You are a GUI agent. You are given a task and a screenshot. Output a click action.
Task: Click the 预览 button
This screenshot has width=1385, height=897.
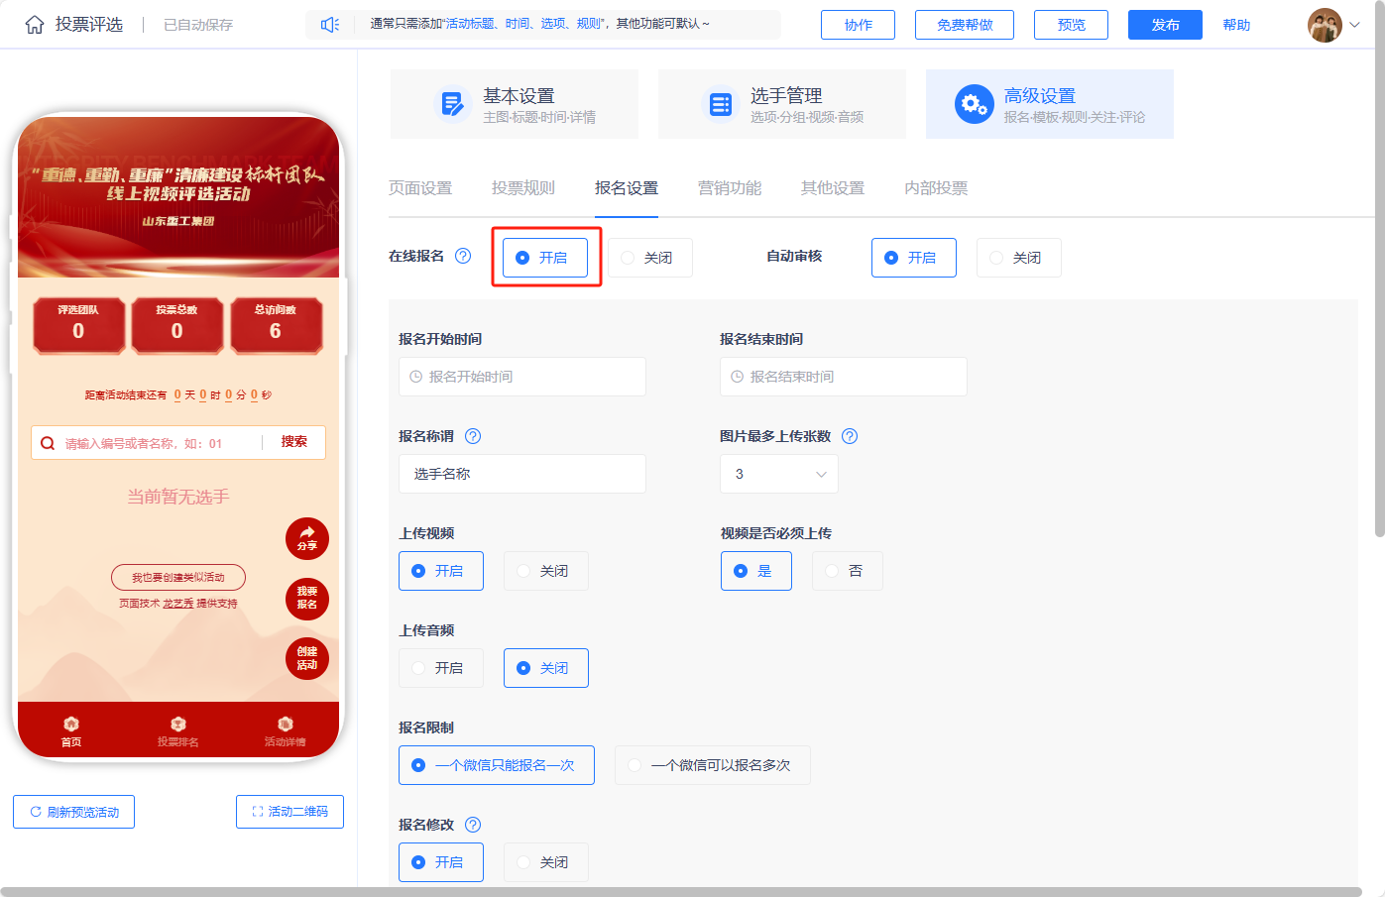[x=1071, y=25]
